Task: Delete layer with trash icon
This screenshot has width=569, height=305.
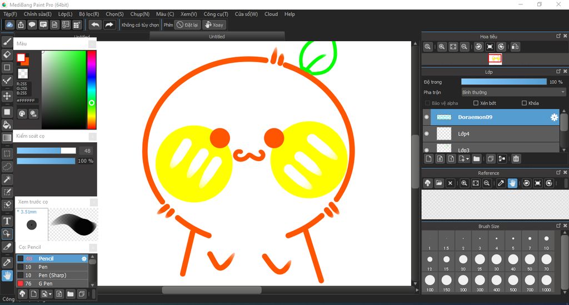Action: click(516, 158)
